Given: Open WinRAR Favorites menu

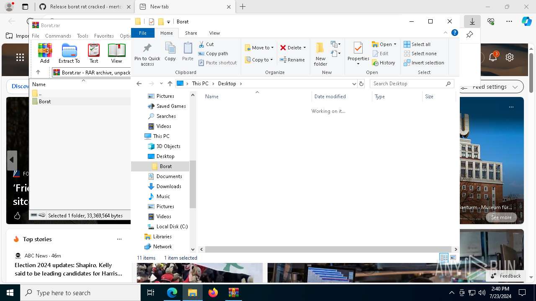Looking at the screenshot, I should coord(104,36).
